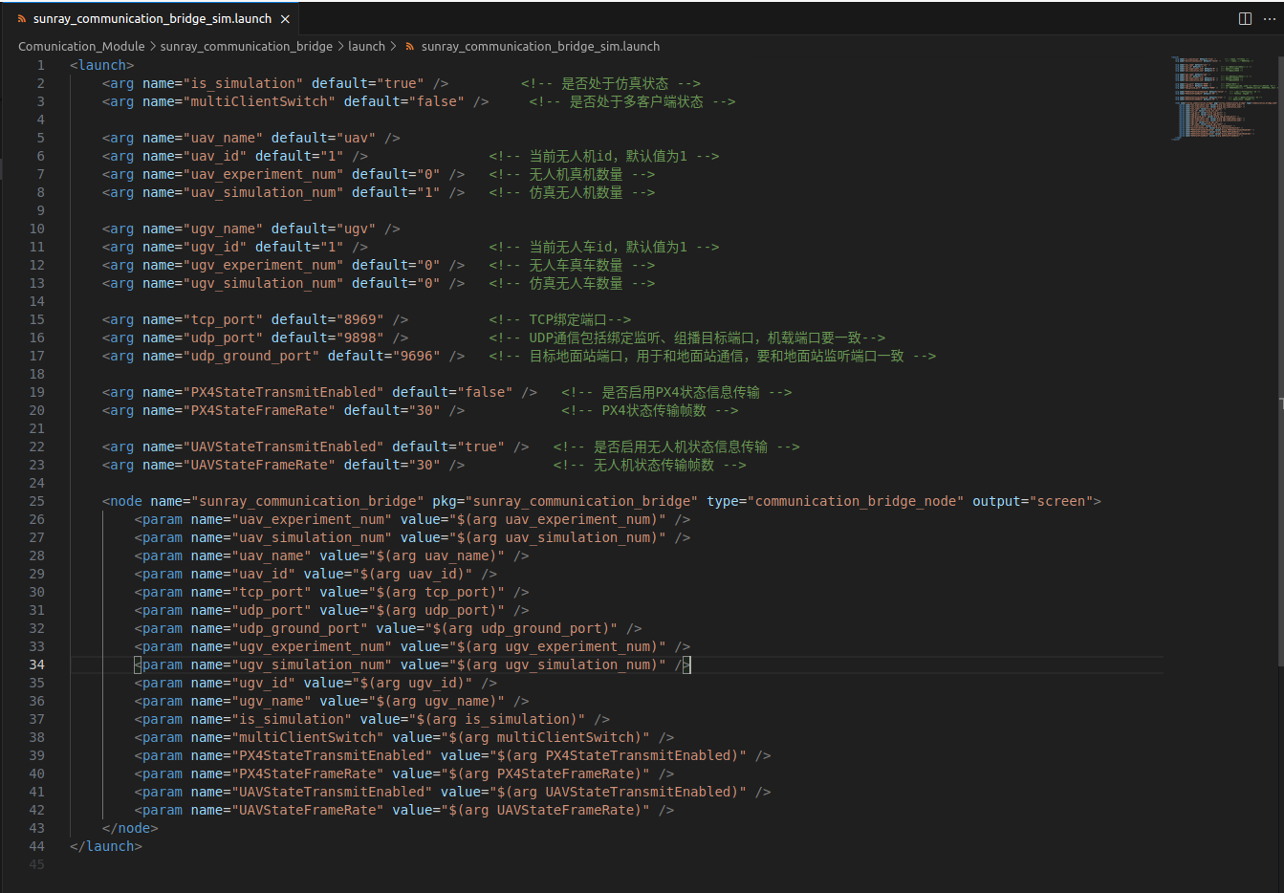Open the sunray_communication_bridge breadcrumb folder
Image resolution: width=1284 pixels, height=893 pixels.
coord(247,46)
